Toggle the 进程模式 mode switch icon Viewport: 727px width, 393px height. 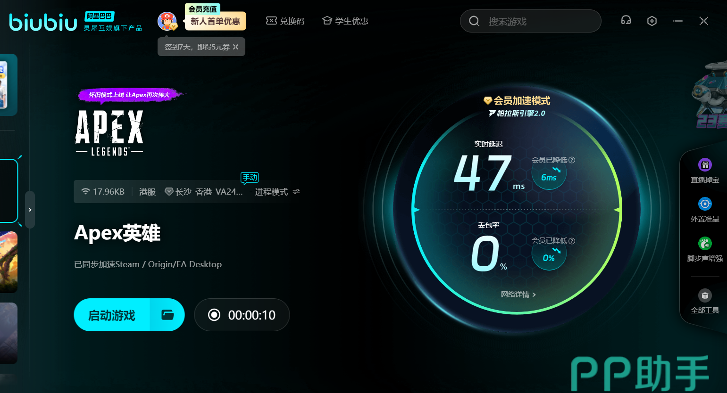coord(296,192)
